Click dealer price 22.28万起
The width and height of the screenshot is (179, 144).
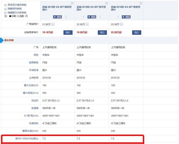[x=116, y=32]
